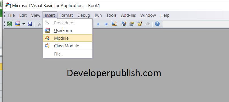The width and height of the screenshot is (229, 102).
Task: Click the Cut scissors icon
Action: pyautogui.click(x=39, y=24)
